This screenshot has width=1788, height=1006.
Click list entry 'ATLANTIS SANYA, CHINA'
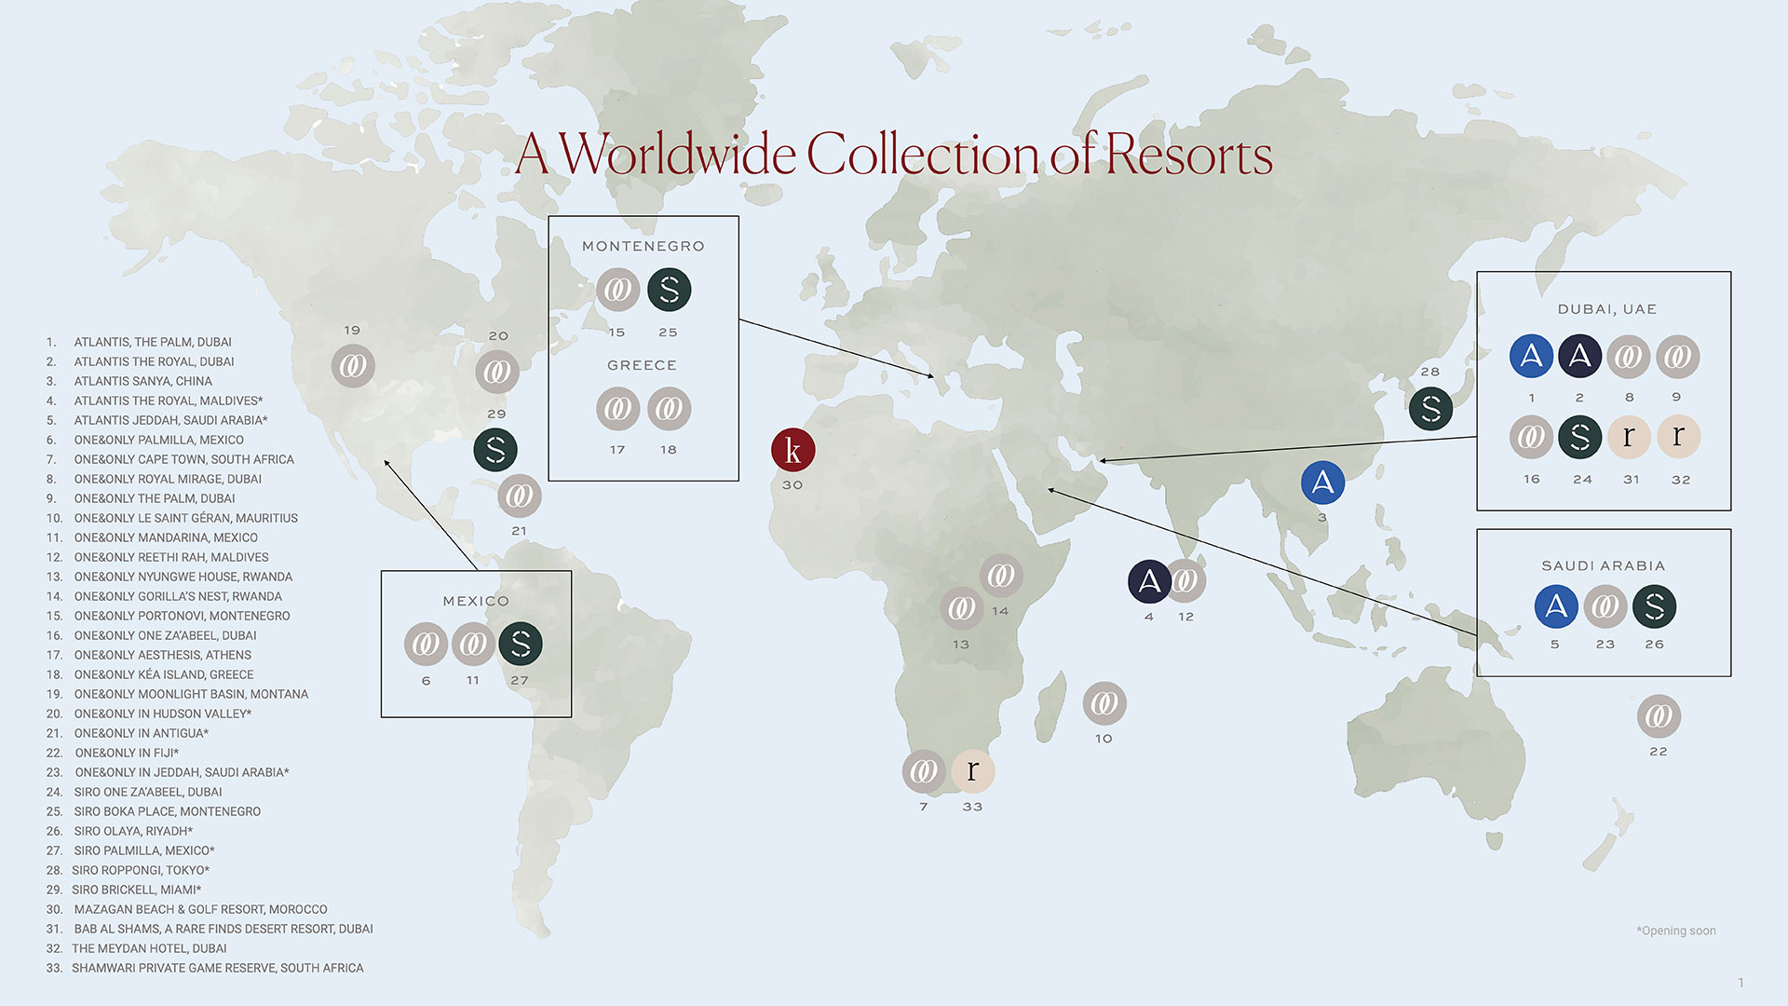142,381
